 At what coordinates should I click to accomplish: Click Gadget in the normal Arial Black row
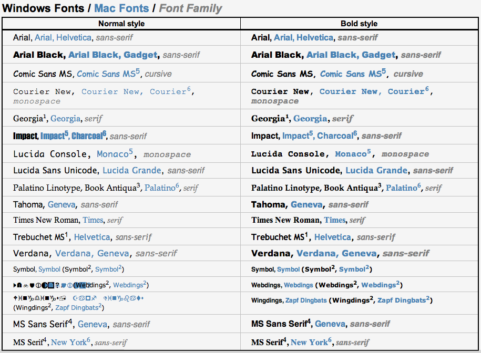(x=140, y=55)
